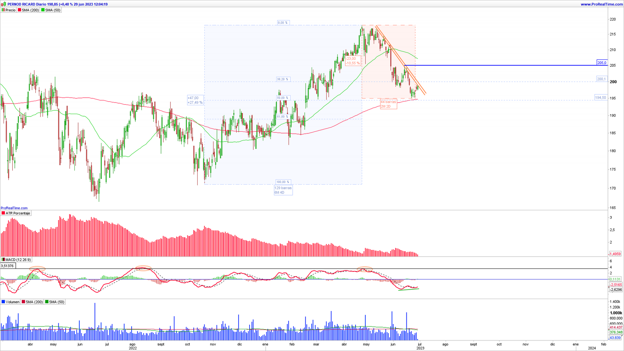The image size is (624, 351).
Task: Click the 2023 year label on the time axis
Action: click(x=420, y=348)
